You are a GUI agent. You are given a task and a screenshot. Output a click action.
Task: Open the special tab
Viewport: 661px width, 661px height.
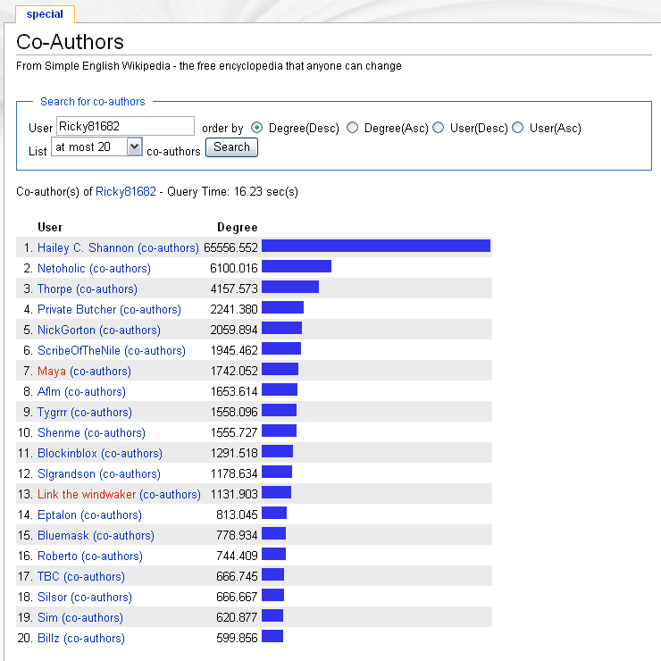click(x=45, y=14)
